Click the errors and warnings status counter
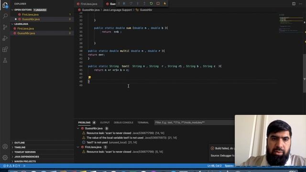Image resolution: width=306 pixels, height=172 pixels. (x=11, y=166)
